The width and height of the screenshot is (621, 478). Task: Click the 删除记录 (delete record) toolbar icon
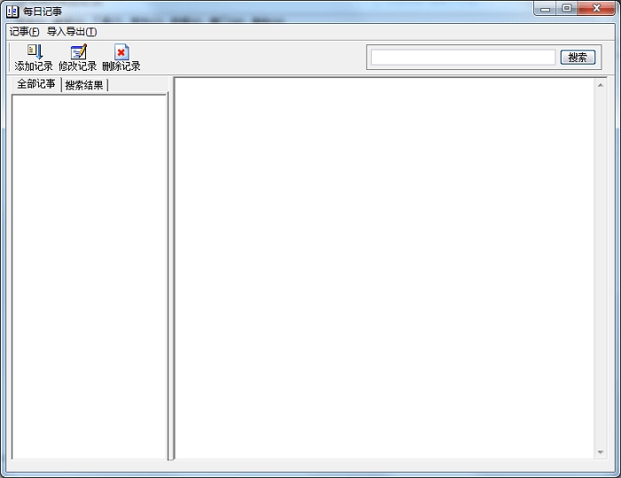click(121, 53)
